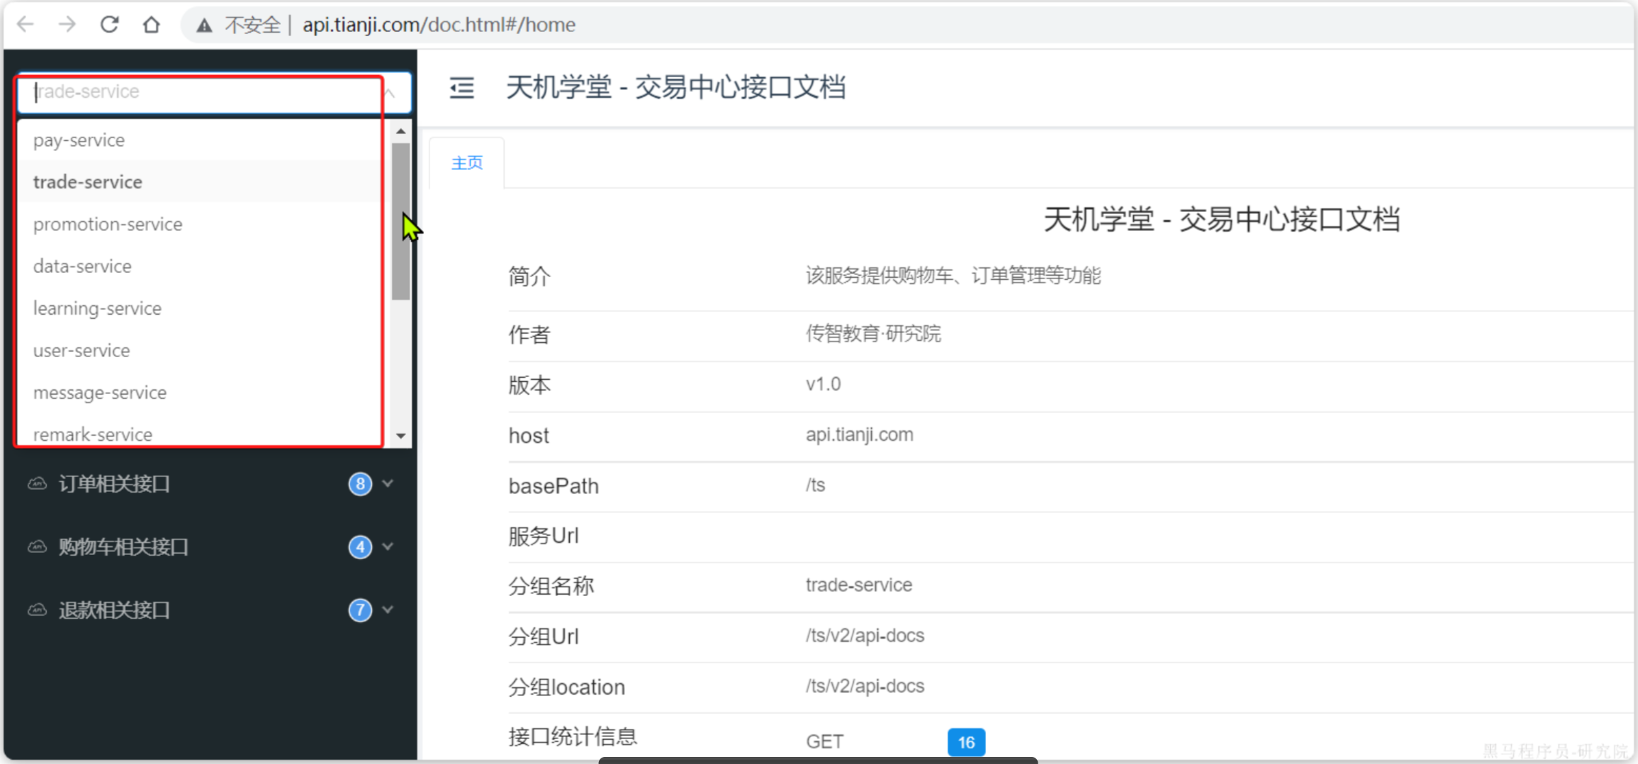Image resolution: width=1638 pixels, height=764 pixels.
Task: Click the dropdown list scroll-down arrow
Action: pyautogui.click(x=401, y=436)
